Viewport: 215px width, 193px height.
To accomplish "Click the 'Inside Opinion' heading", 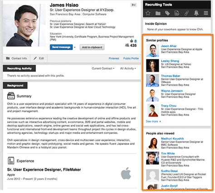I will tap(156, 24).
